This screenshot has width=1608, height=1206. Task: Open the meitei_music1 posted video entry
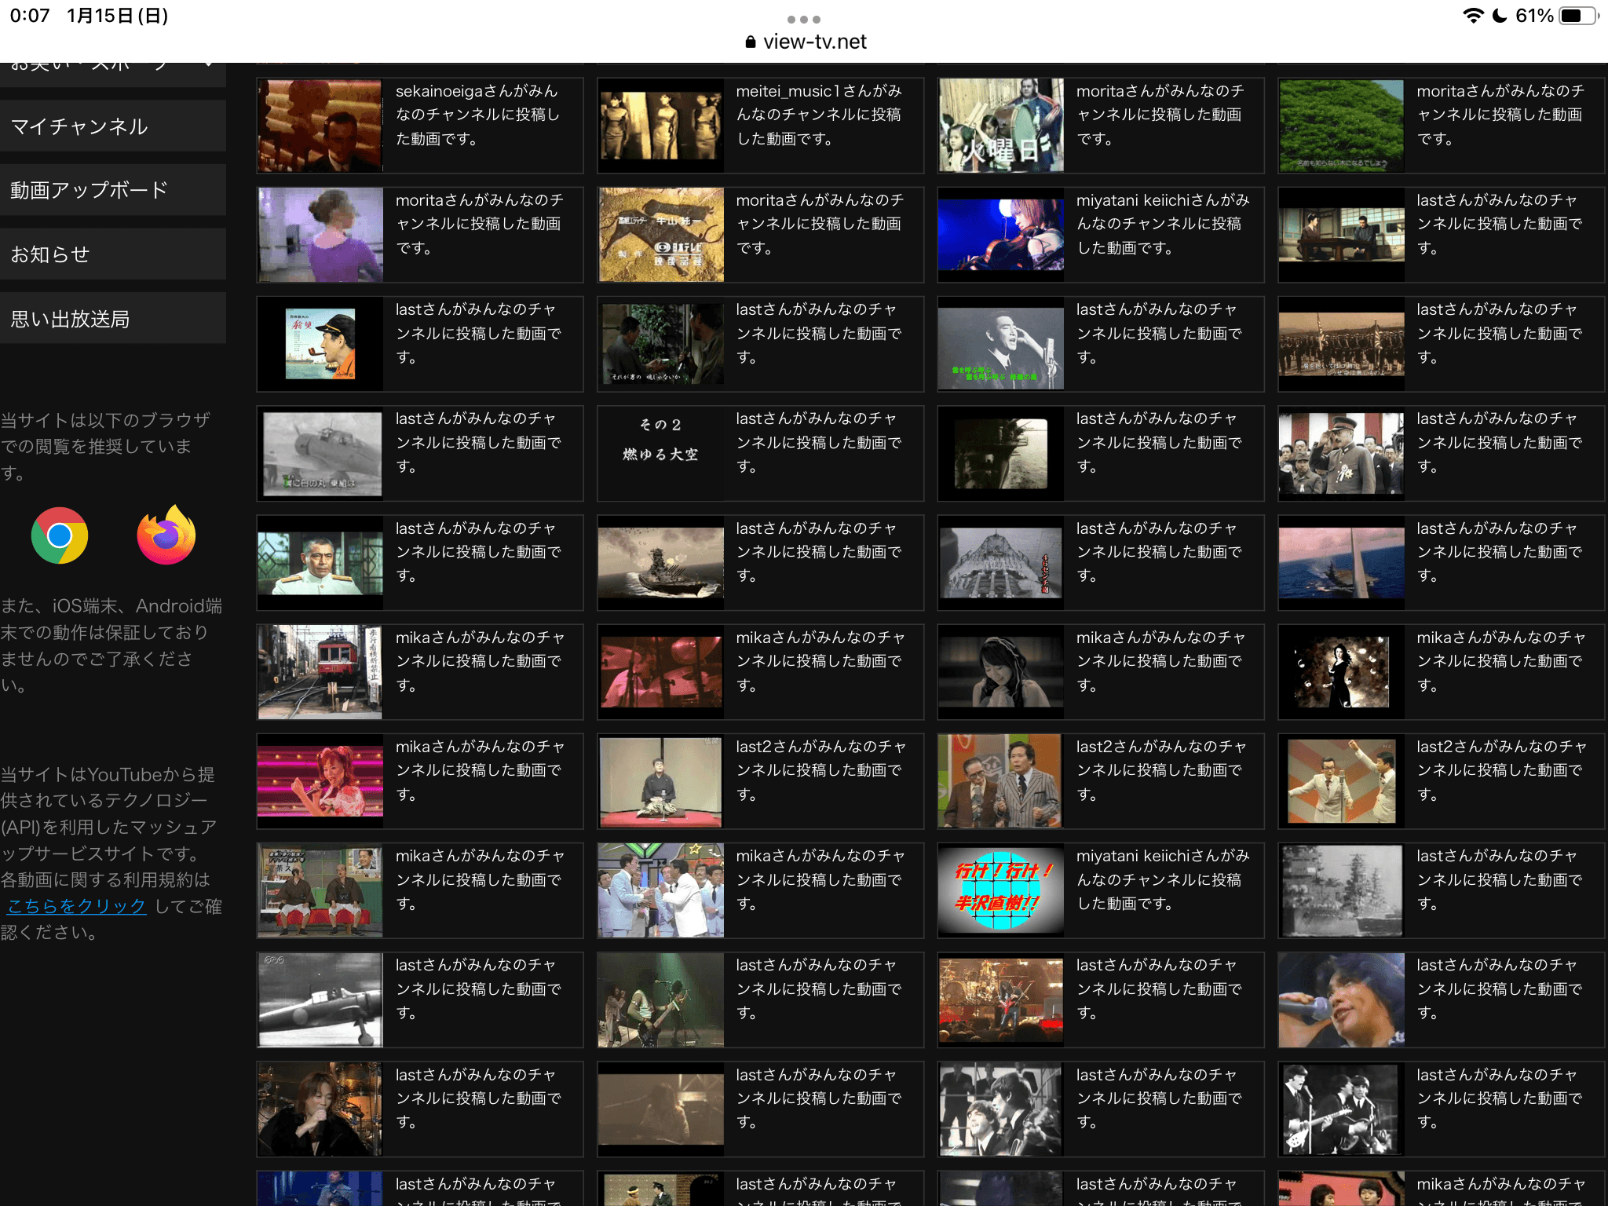point(818,115)
